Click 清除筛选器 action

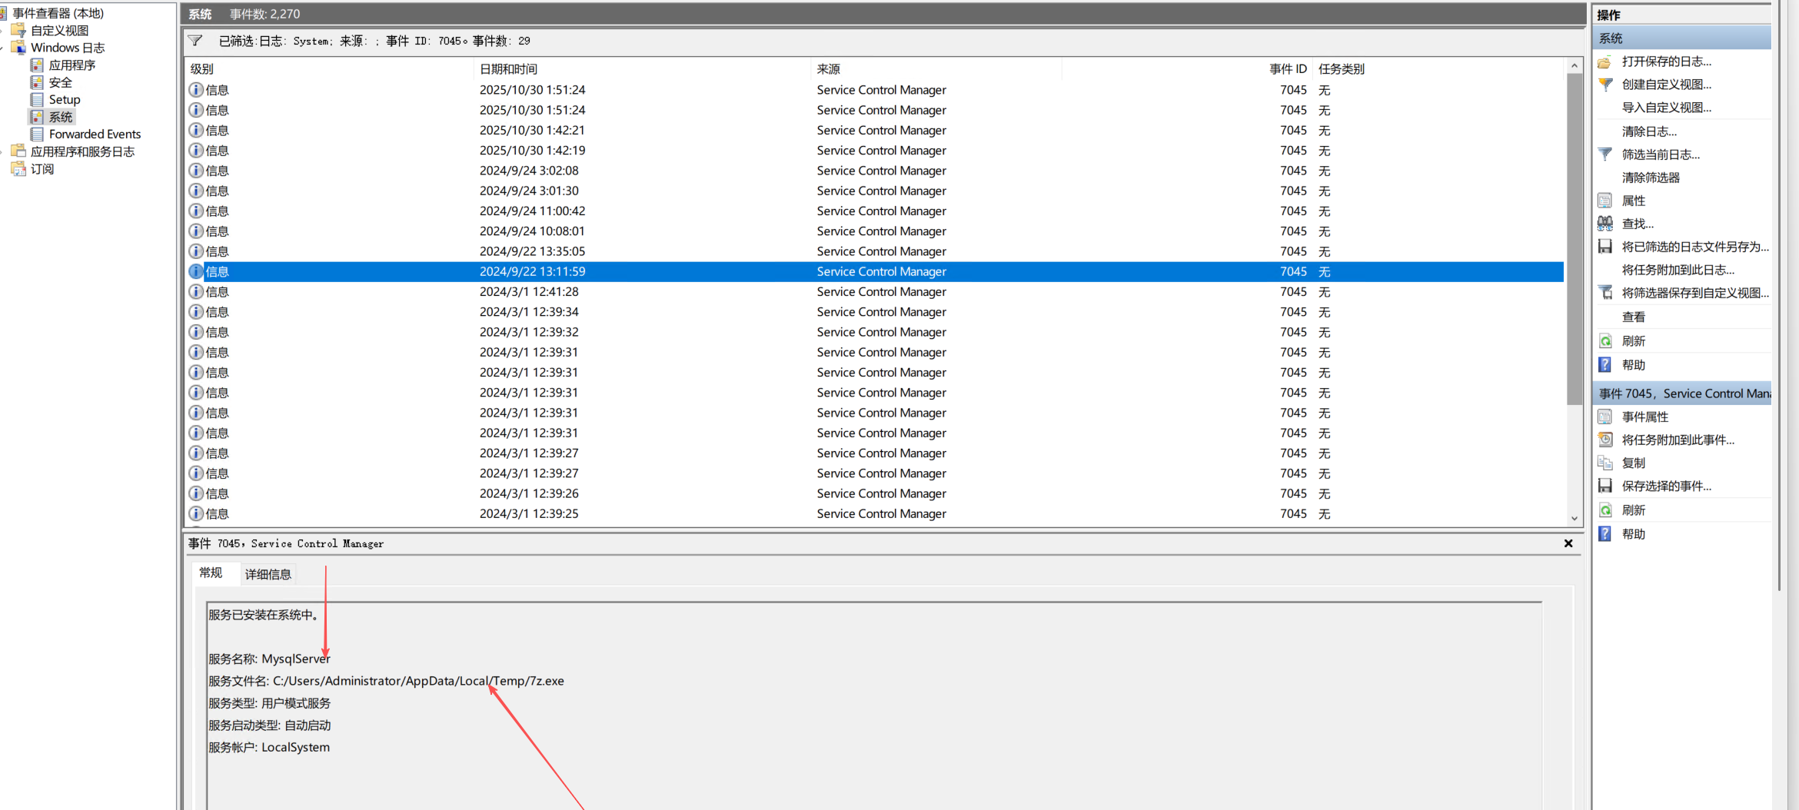point(1651,178)
